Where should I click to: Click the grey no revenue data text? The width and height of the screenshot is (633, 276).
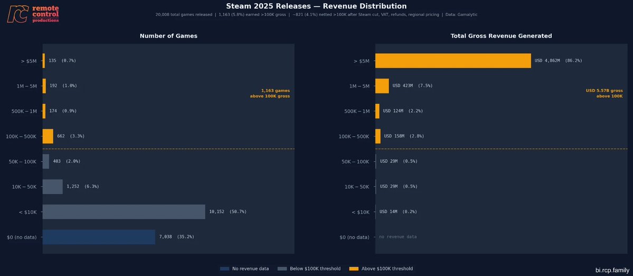tap(398, 237)
